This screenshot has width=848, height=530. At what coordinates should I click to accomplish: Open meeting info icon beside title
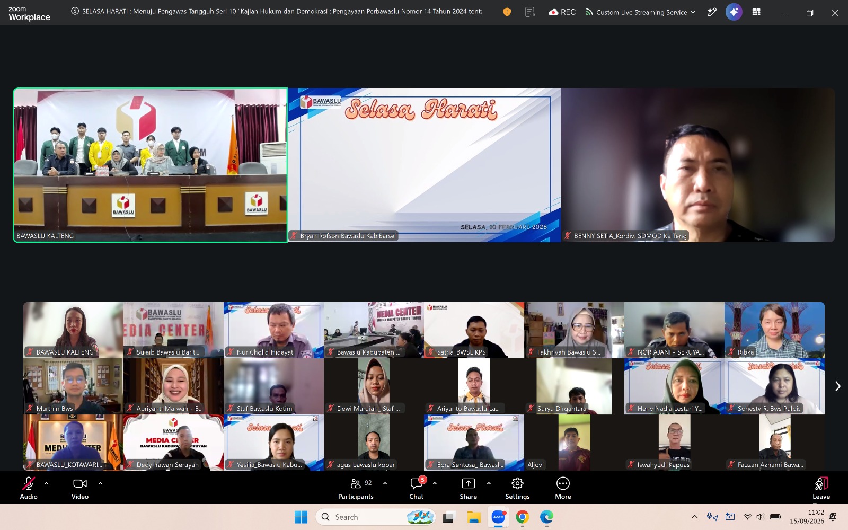(75, 11)
